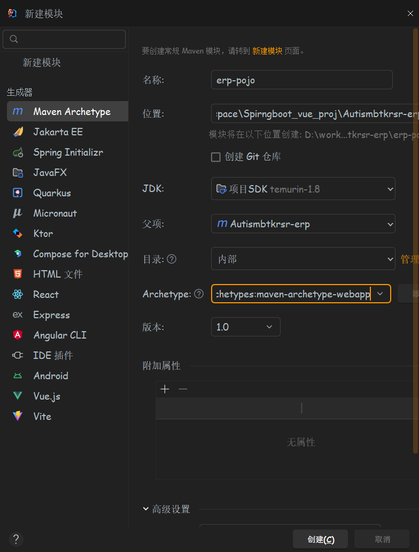The height and width of the screenshot is (552, 419).
Task: Pick the Angular CLI icon
Action: click(18, 335)
